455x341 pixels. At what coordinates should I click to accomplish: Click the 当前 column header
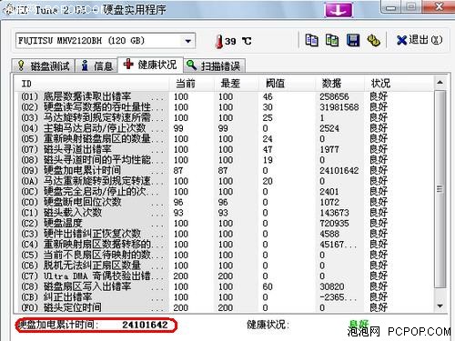point(191,84)
